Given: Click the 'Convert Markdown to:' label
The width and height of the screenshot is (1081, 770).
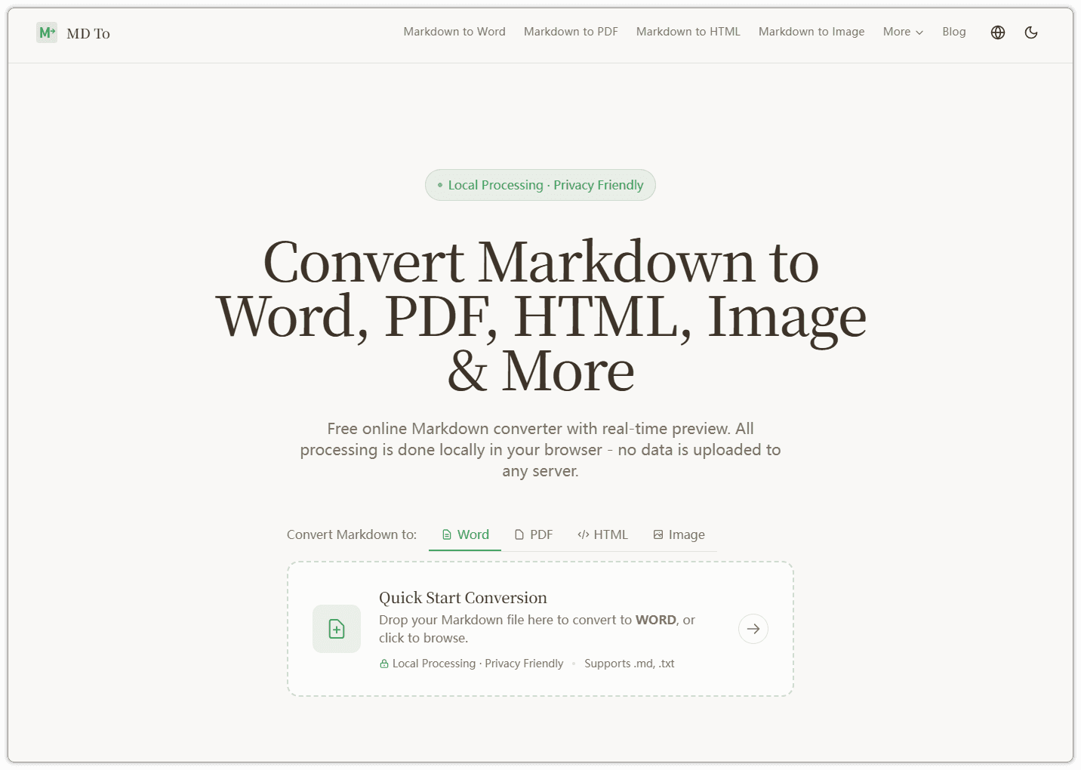Looking at the screenshot, I should click(x=352, y=534).
